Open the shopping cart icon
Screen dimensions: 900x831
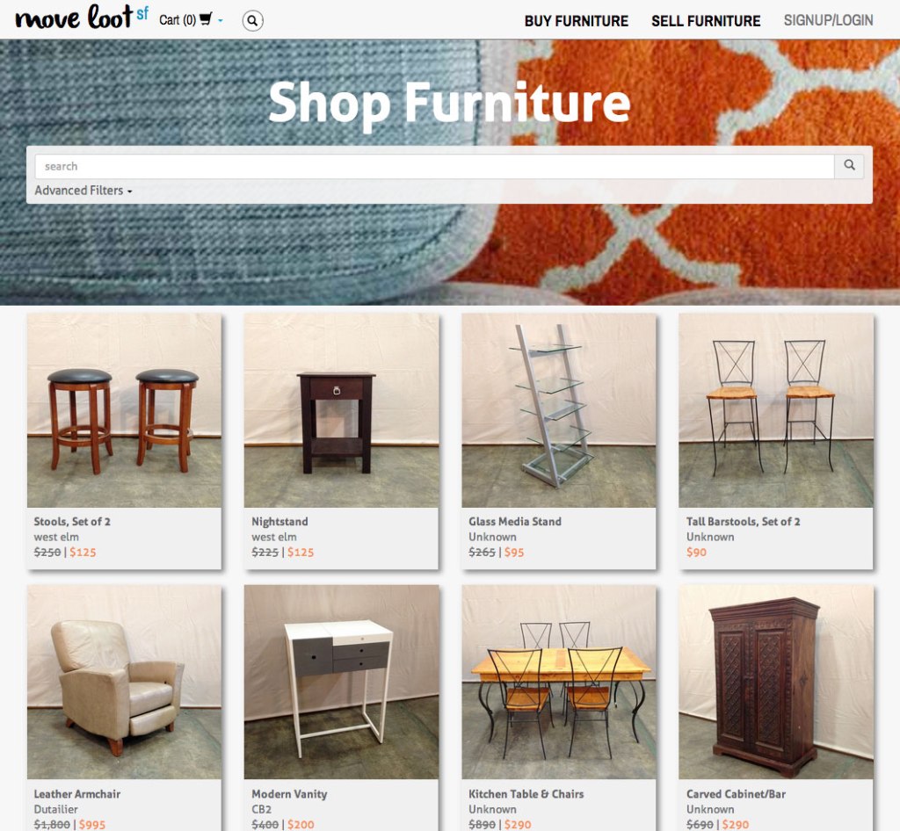(x=206, y=19)
